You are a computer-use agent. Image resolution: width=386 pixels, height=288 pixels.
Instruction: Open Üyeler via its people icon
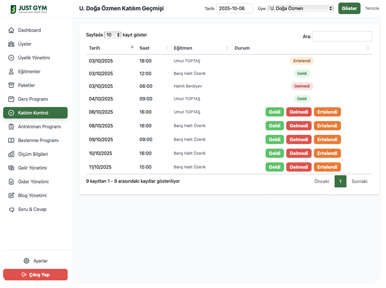[11, 44]
